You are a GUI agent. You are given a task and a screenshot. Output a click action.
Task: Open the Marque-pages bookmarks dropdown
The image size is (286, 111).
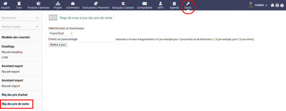pos(20,27)
